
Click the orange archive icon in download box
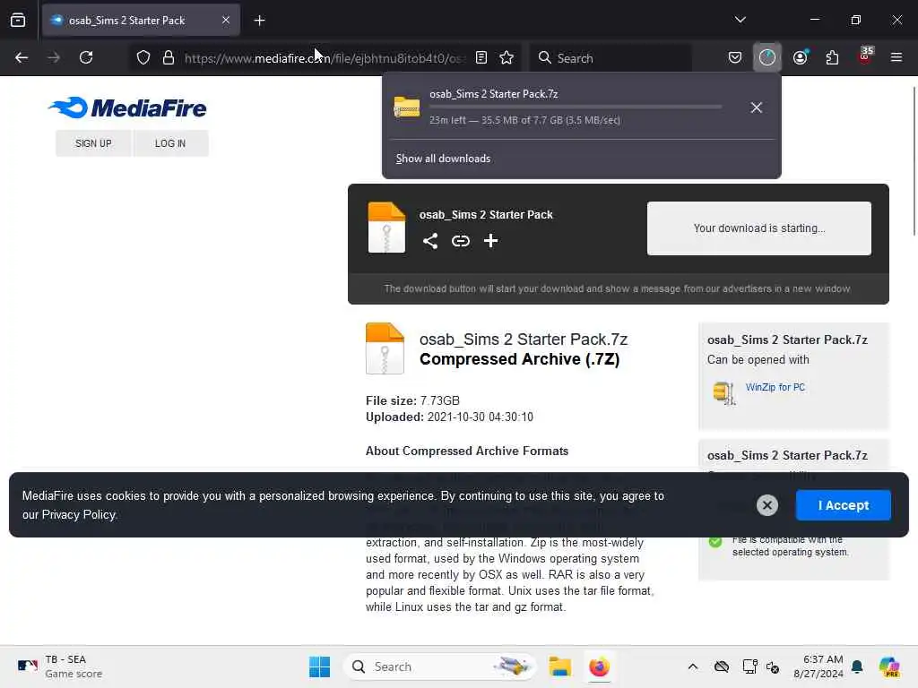(386, 227)
